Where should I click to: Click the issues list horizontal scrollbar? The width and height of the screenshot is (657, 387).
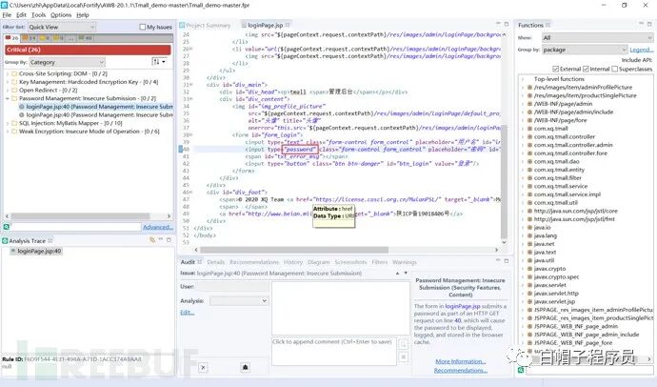click(80, 216)
